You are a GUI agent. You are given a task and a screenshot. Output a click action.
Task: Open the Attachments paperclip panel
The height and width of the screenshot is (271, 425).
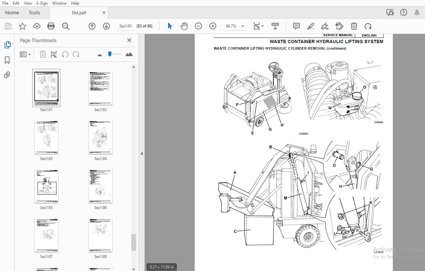pyautogui.click(x=7, y=75)
